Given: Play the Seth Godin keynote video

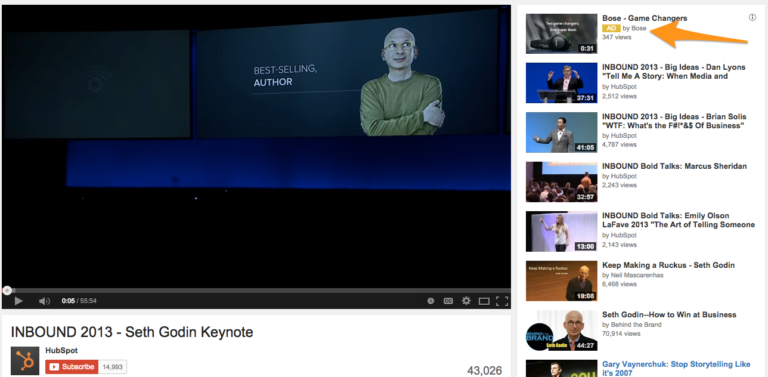Looking at the screenshot, I should point(18,301).
